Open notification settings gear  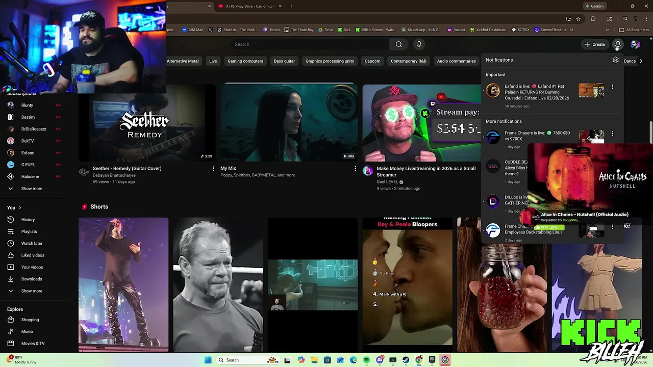(x=616, y=60)
